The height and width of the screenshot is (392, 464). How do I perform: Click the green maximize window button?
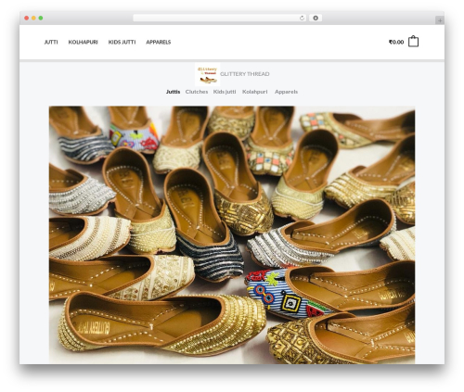pos(41,19)
